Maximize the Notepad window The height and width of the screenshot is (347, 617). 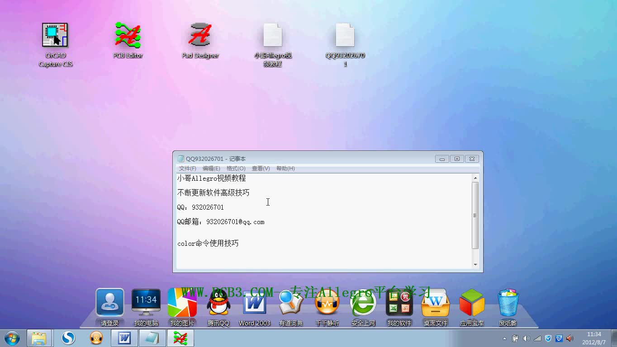pos(457,159)
